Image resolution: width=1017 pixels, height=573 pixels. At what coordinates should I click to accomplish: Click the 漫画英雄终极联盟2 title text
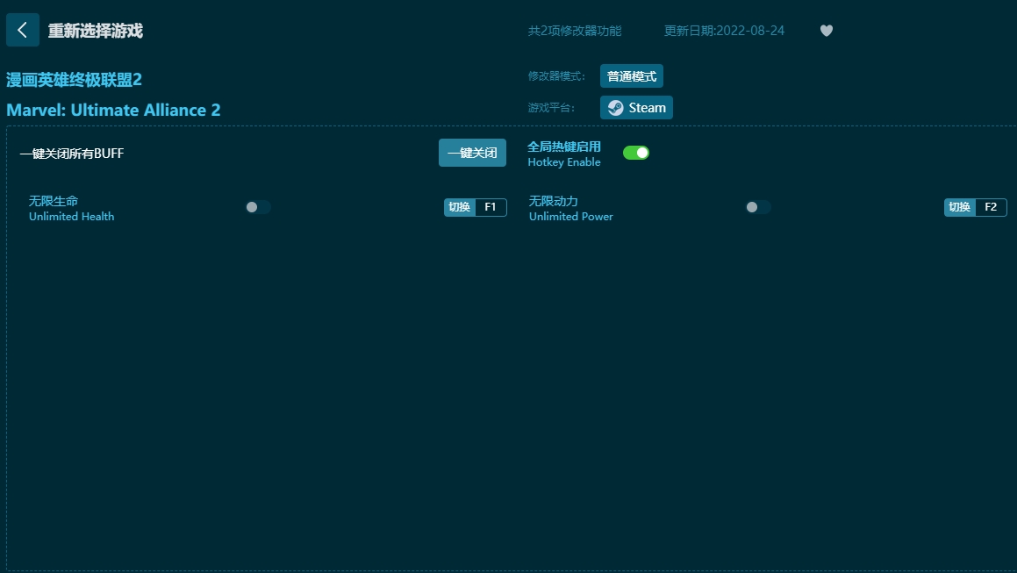[x=74, y=80]
